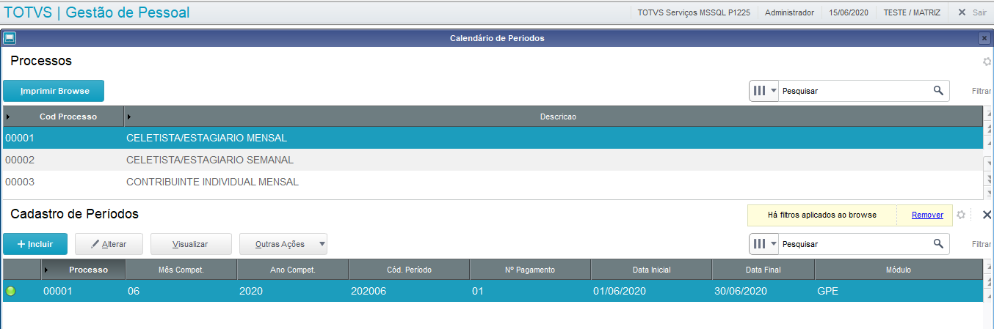Open Cadastro de Períodos settings gear

[960, 215]
